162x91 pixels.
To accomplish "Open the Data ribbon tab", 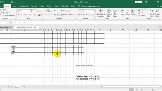I will pos(42,6).
